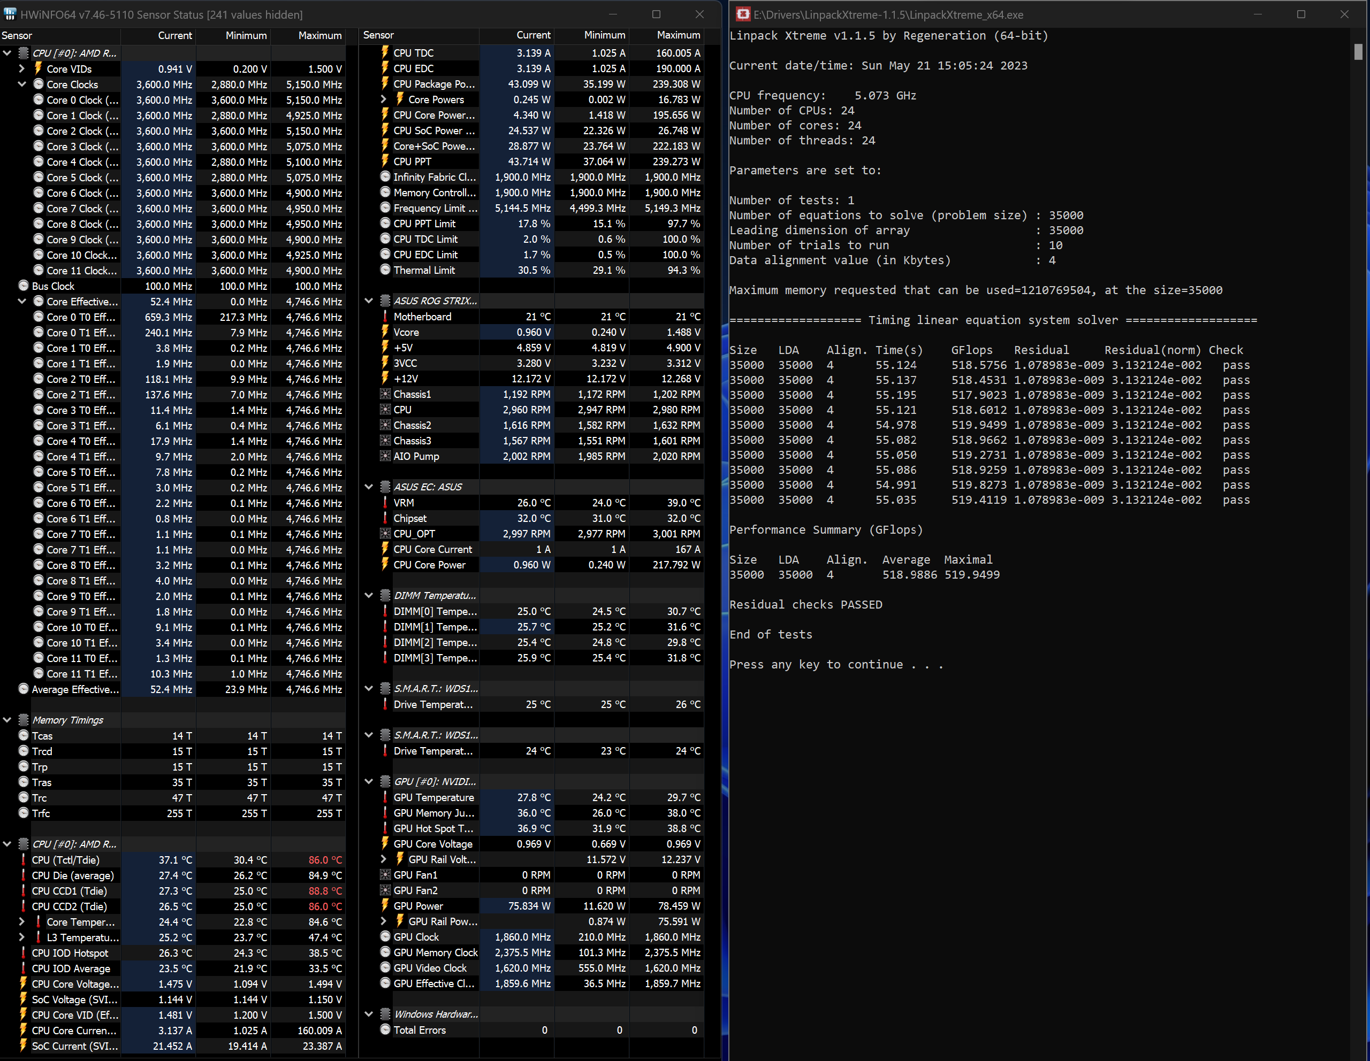Collapse the ASUS EC: ASUS section

coord(369,487)
